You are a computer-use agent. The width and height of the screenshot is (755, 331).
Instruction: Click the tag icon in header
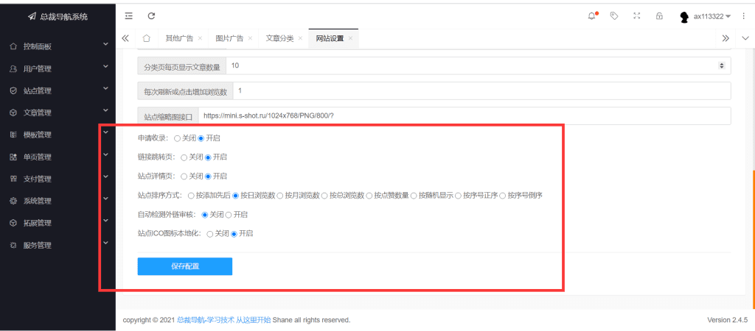click(614, 15)
